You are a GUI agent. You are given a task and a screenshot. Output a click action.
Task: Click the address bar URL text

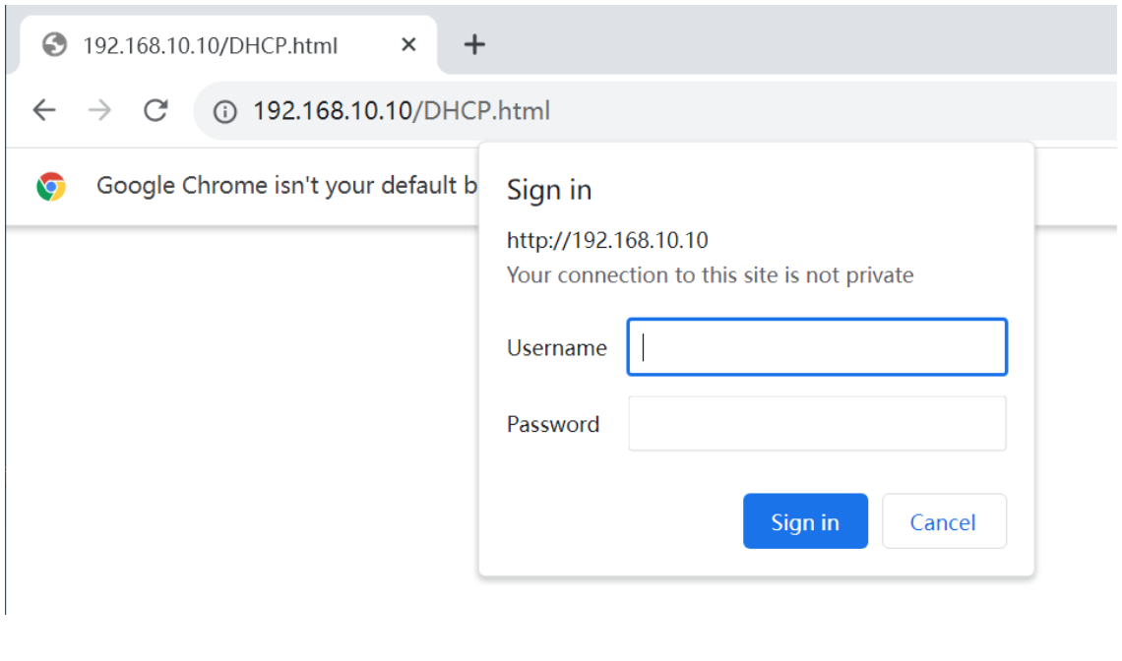[x=402, y=111]
